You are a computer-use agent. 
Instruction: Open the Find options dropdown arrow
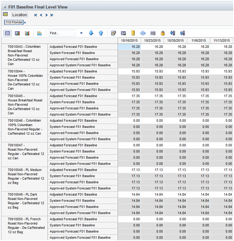81,33
